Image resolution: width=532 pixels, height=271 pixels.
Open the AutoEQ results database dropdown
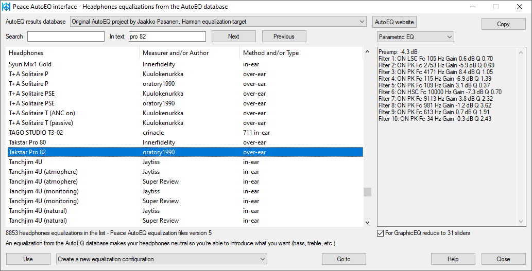(218, 22)
